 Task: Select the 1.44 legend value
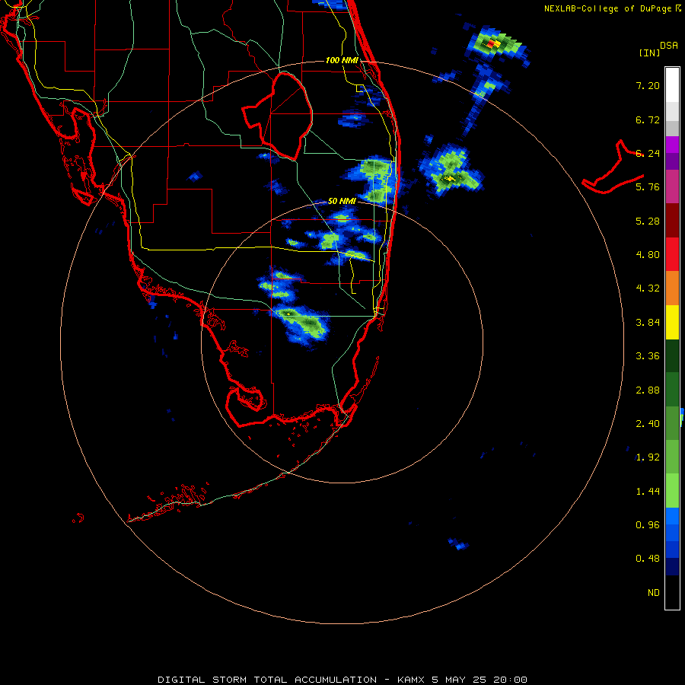point(648,492)
